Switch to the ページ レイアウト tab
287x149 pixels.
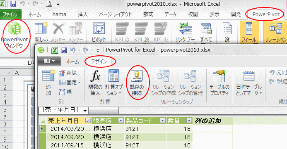pos(116,14)
